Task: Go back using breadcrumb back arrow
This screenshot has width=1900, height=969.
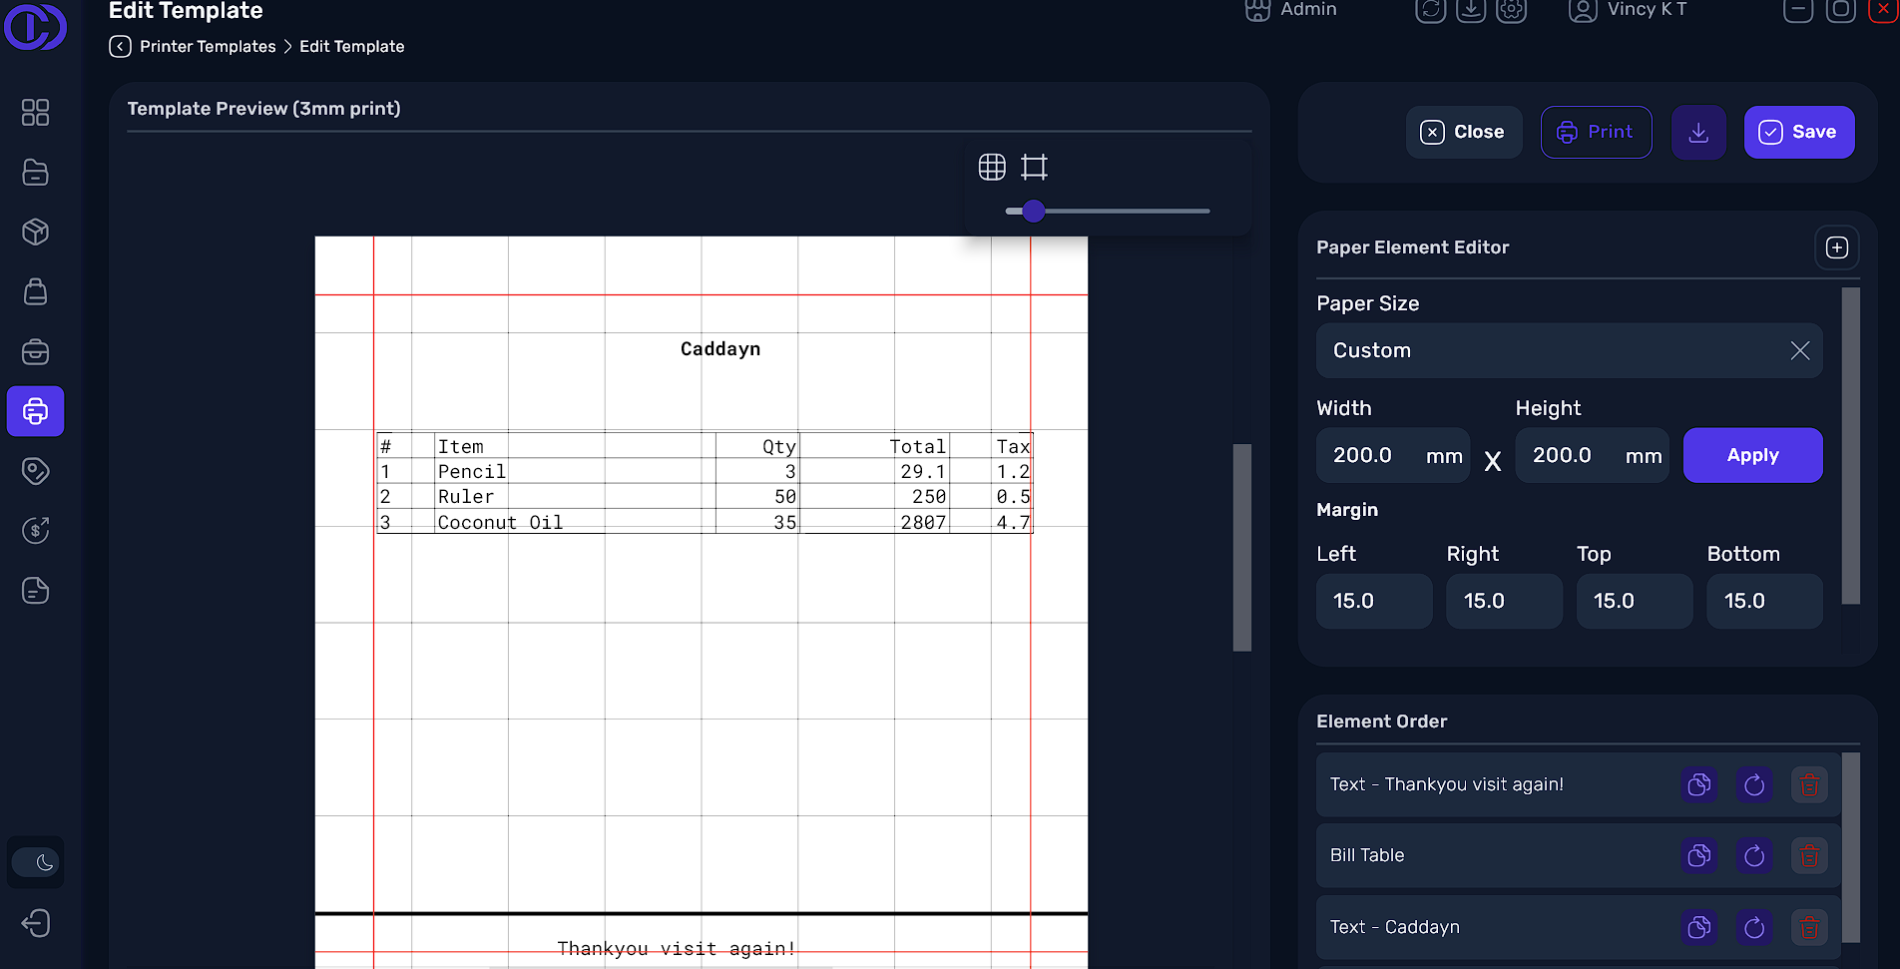Action: [x=120, y=47]
